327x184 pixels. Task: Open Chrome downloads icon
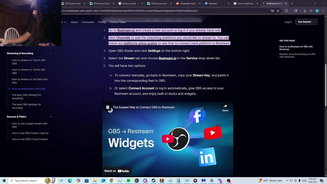[305, 11]
